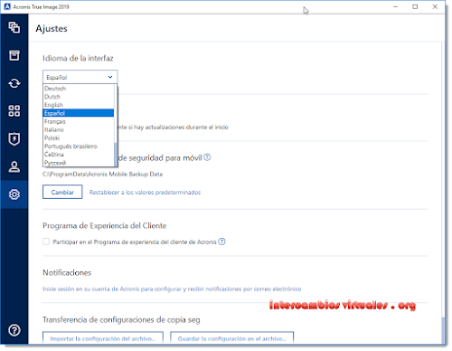
Task: Click the Idioma de la interfaz heading
Action: 78,58
